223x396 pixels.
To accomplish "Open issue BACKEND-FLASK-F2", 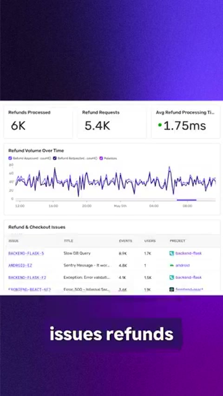I will tap(27, 277).
